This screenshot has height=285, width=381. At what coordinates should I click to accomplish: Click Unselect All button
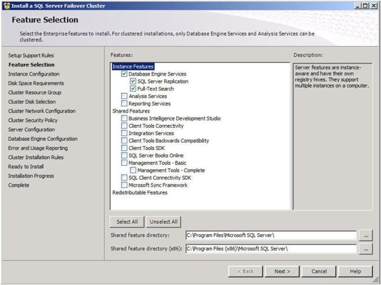(x=164, y=221)
